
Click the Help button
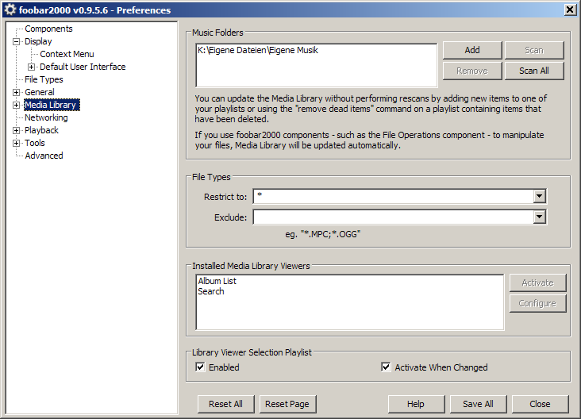[416, 404]
